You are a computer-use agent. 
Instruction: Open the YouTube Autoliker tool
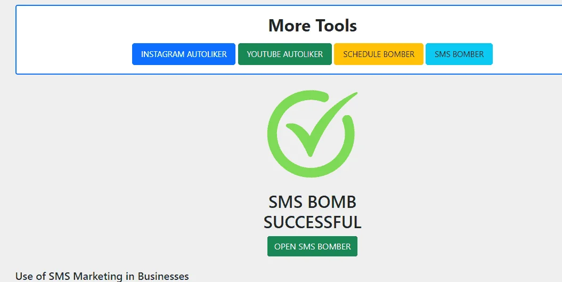coord(285,54)
